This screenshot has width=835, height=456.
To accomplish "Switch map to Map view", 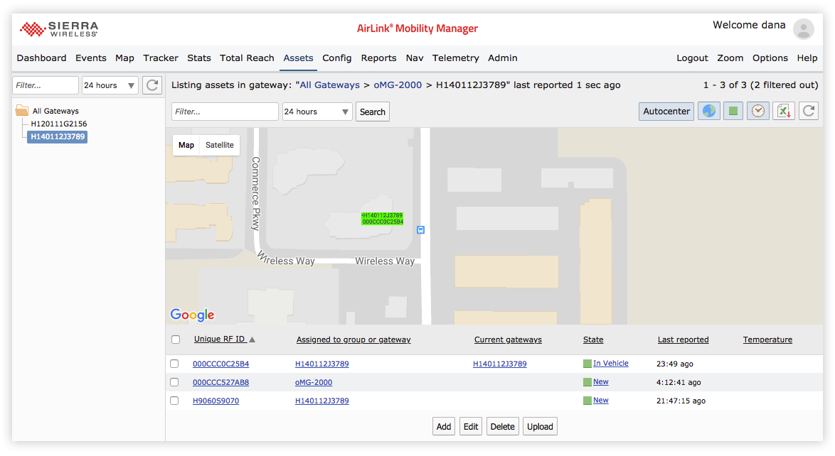I will point(186,145).
